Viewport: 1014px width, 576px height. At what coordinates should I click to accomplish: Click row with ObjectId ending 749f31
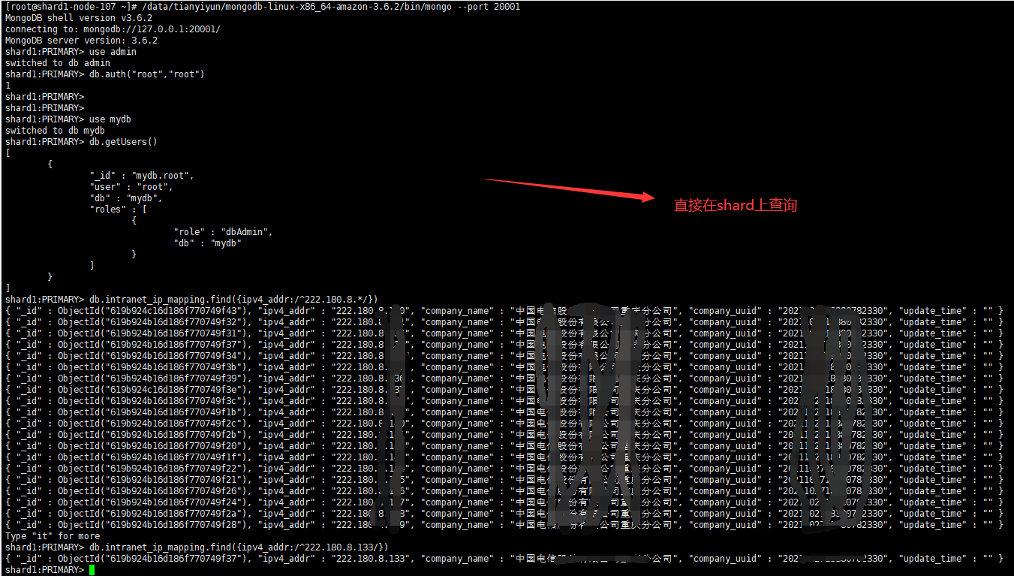504,333
